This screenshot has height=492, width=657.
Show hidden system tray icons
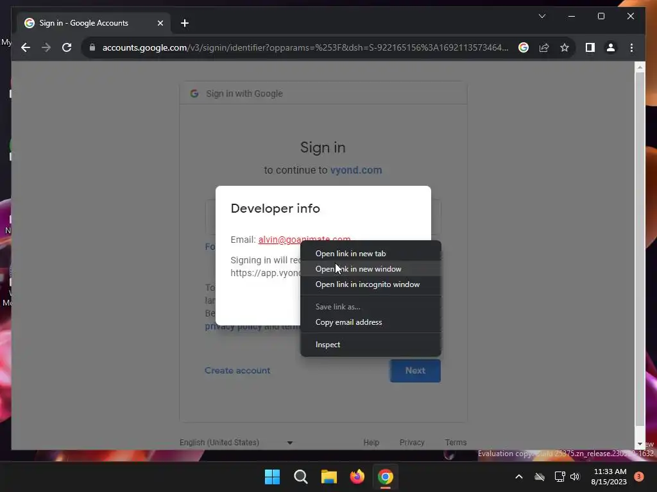(518, 477)
